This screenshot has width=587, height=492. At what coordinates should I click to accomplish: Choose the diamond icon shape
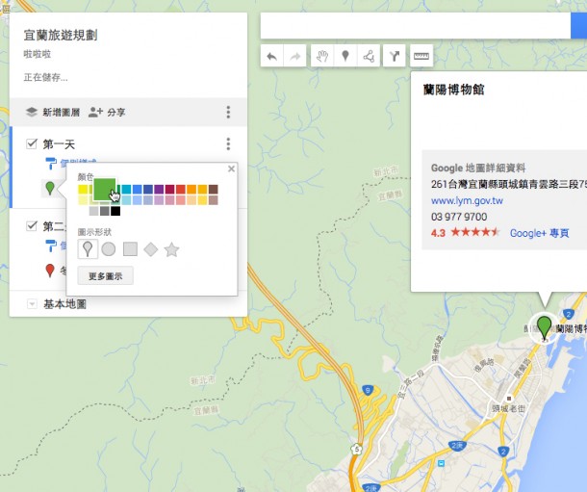click(x=151, y=249)
